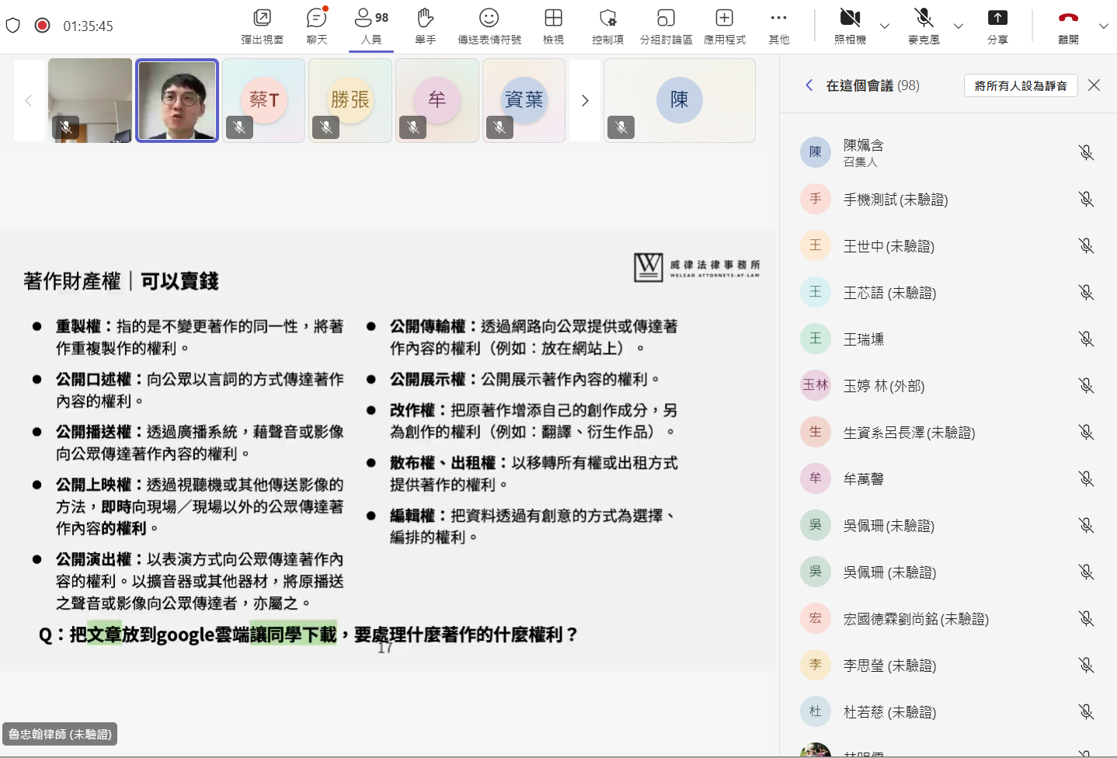Open the pop-out window (彈出視窗) icon
The width and height of the screenshot is (1117, 758).
tap(262, 26)
